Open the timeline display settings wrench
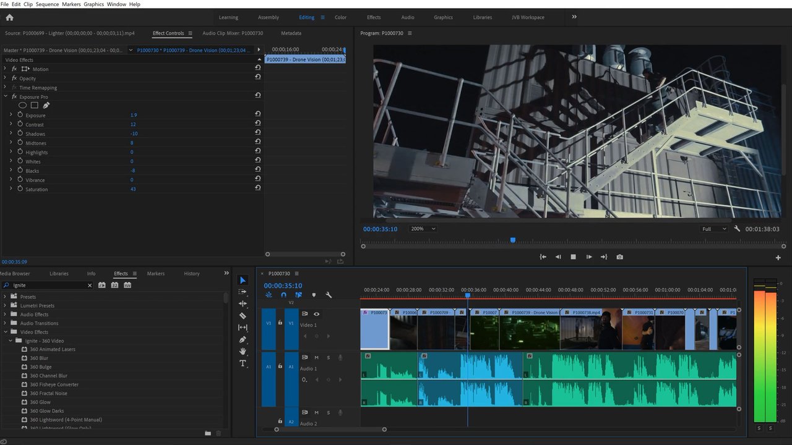Viewport: 792px width, 445px height. 329,295
